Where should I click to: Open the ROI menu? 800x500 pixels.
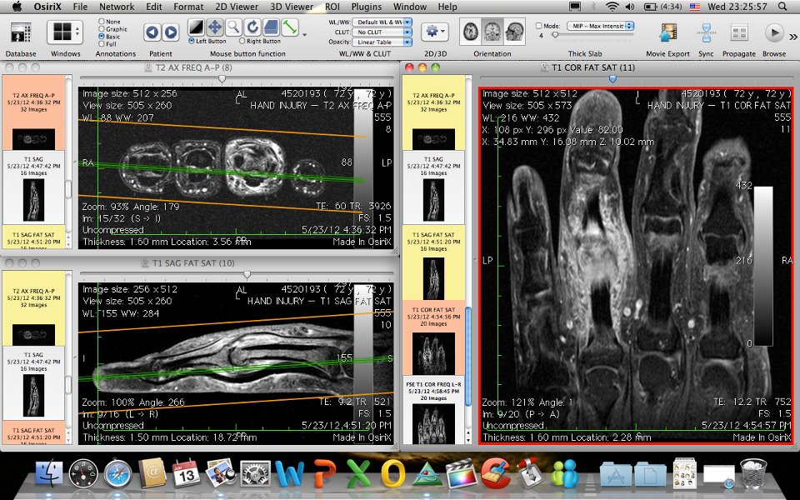point(333,7)
